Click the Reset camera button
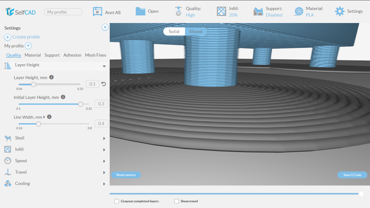The image size is (370, 208). click(126, 175)
